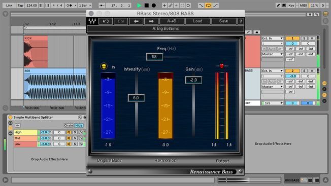Click the Intensity fader handle showing 6.0
The width and height of the screenshot is (331, 186).
click(136, 98)
